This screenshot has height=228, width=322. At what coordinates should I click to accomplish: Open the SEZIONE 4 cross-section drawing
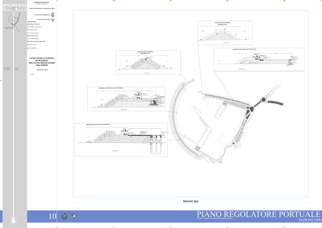(225, 33)
